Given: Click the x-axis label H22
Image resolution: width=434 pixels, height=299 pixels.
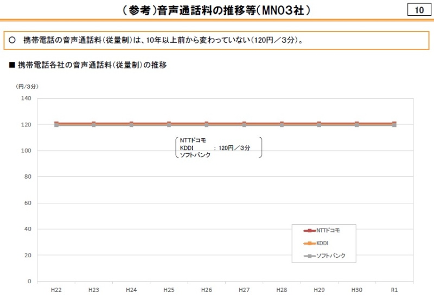Looking at the screenshot, I should pyautogui.click(x=56, y=290).
